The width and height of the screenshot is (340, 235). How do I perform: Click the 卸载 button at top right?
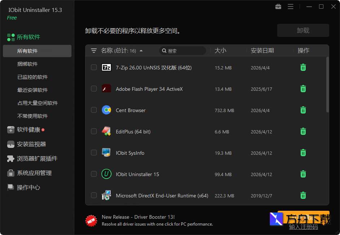coord(303,30)
